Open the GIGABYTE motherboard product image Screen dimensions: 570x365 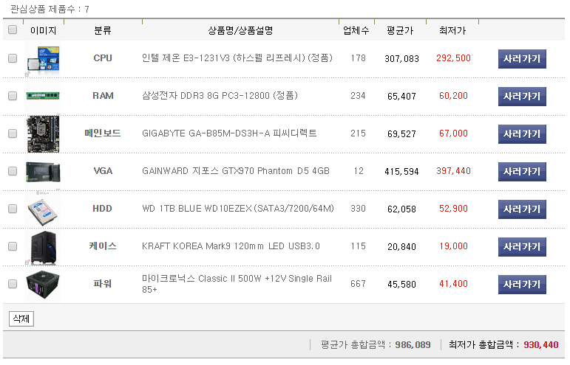[43, 133]
